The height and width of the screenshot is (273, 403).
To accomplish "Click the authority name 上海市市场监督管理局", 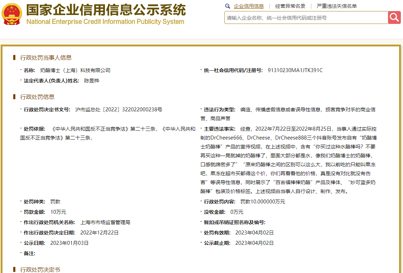I will (x=105, y=222).
